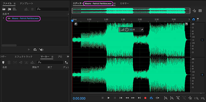Switch to the テンプレート tab
The height and width of the screenshot is (102, 206).
26,3
